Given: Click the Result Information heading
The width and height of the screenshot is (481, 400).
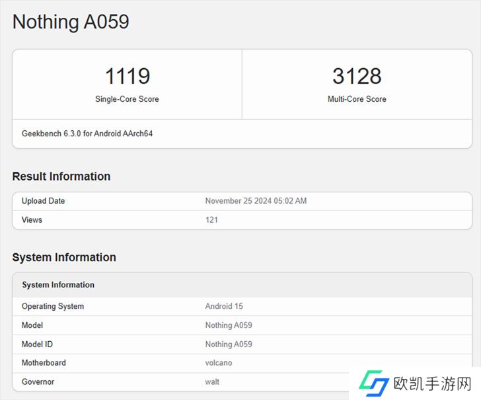Looking at the screenshot, I should (61, 177).
